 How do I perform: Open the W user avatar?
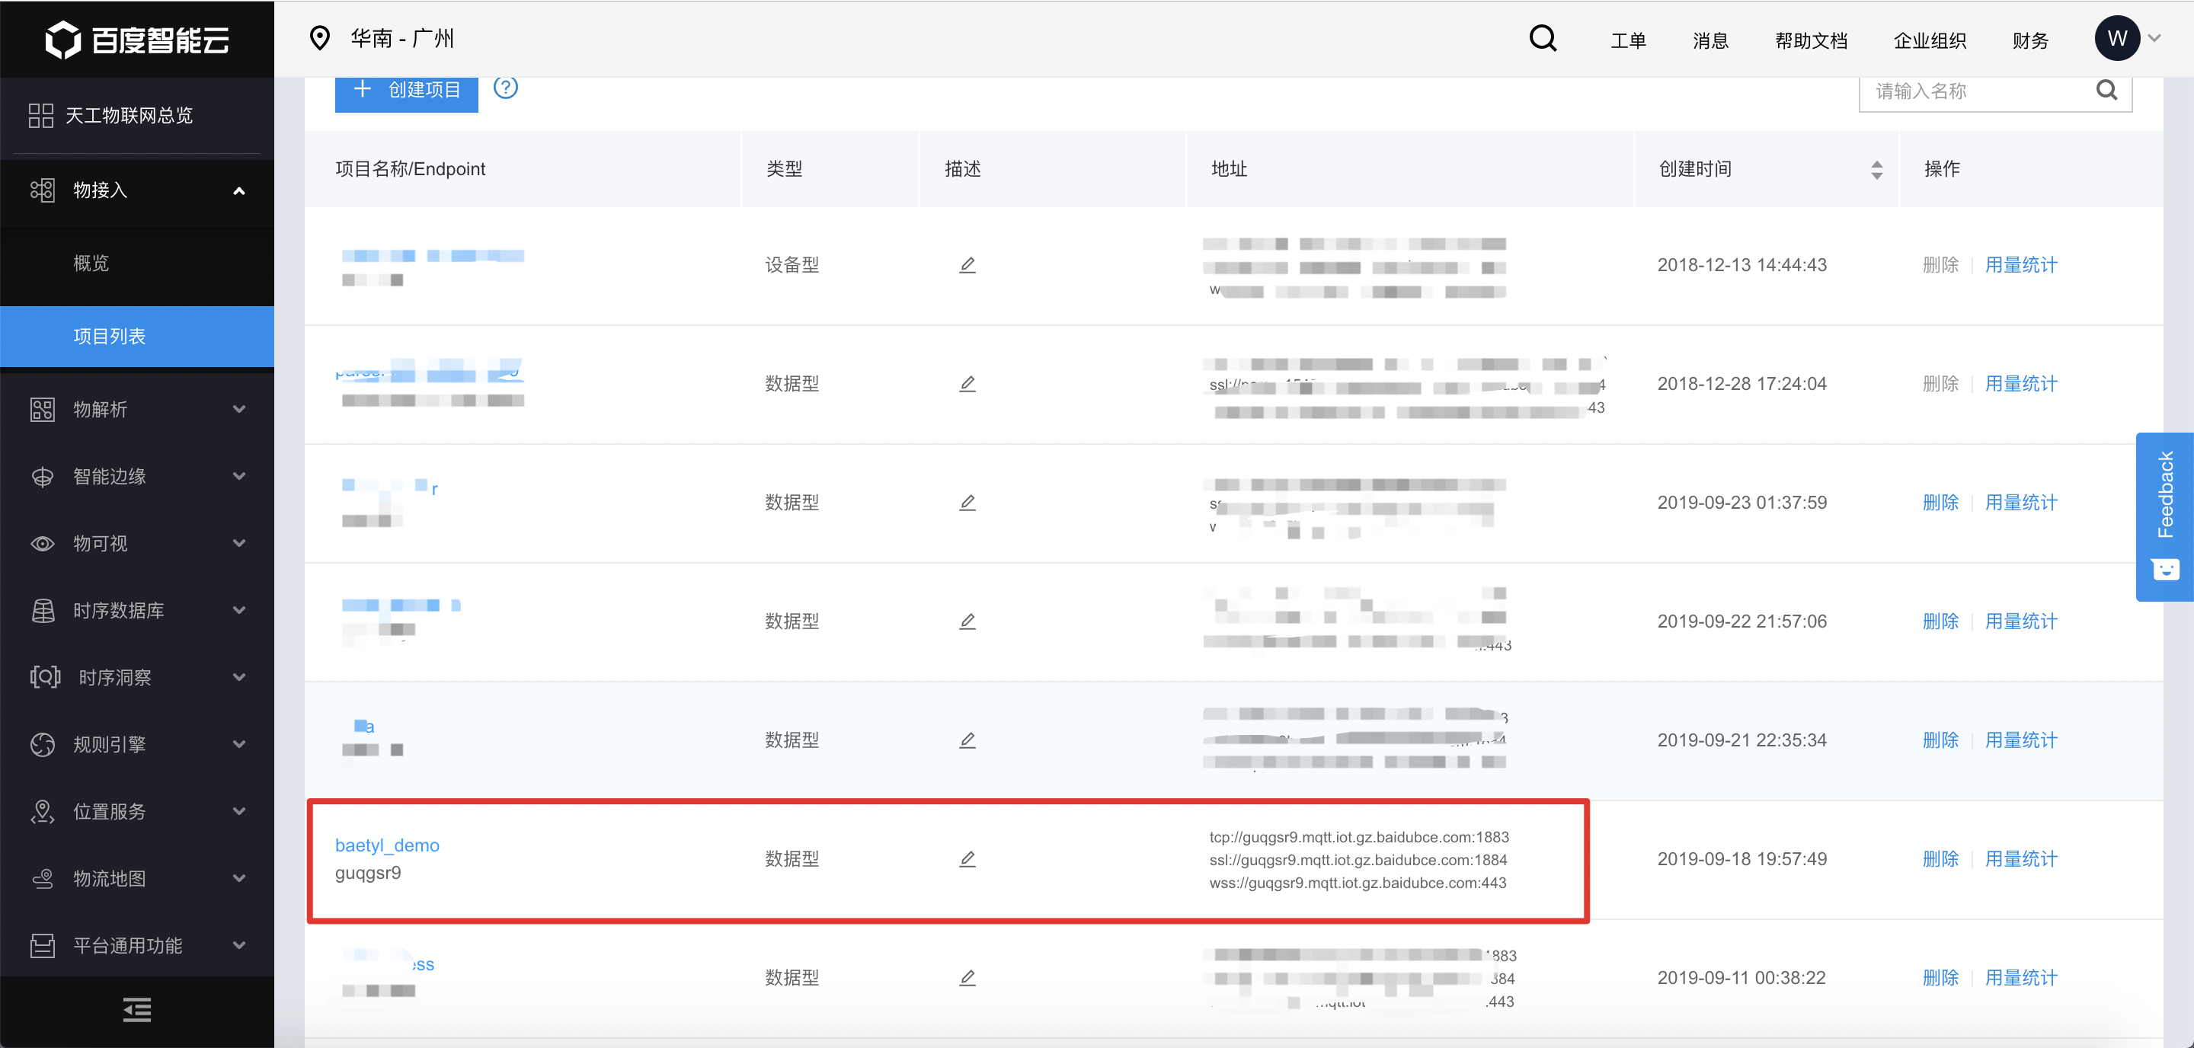pos(2116,38)
